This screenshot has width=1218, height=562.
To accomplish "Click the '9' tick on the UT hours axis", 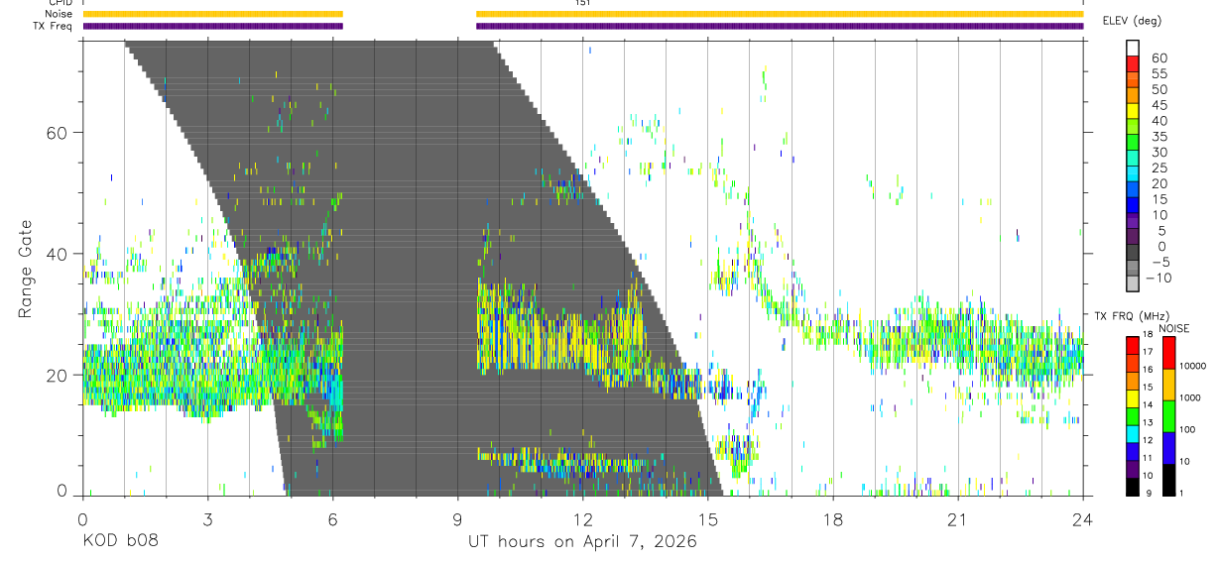I will [x=458, y=518].
